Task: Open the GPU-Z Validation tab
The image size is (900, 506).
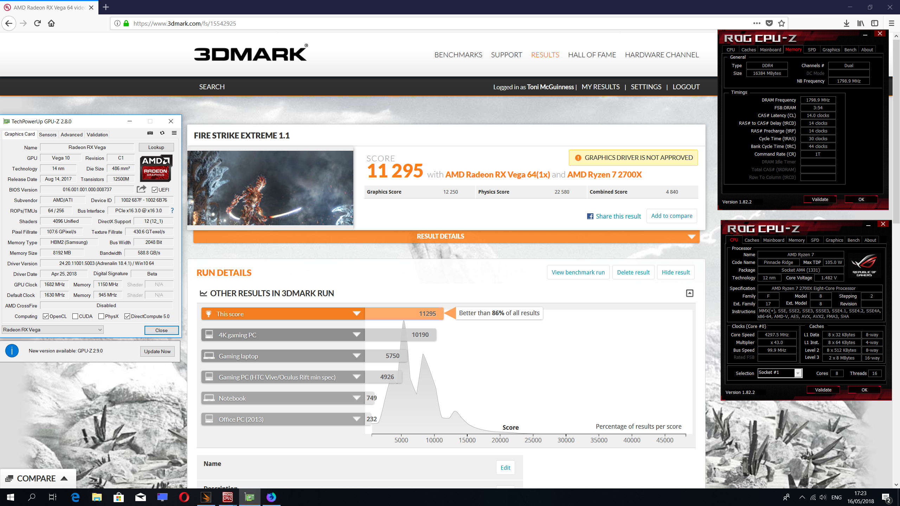Action: pyautogui.click(x=97, y=135)
